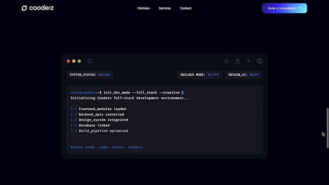Toggle the terminal sidebar panel icon
This screenshot has height=185, width=329.
pyautogui.click(x=90, y=61)
